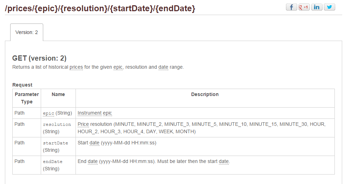Tweet this page using Twitter icon
This screenshot has height=184, width=345.
(x=329, y=7)
